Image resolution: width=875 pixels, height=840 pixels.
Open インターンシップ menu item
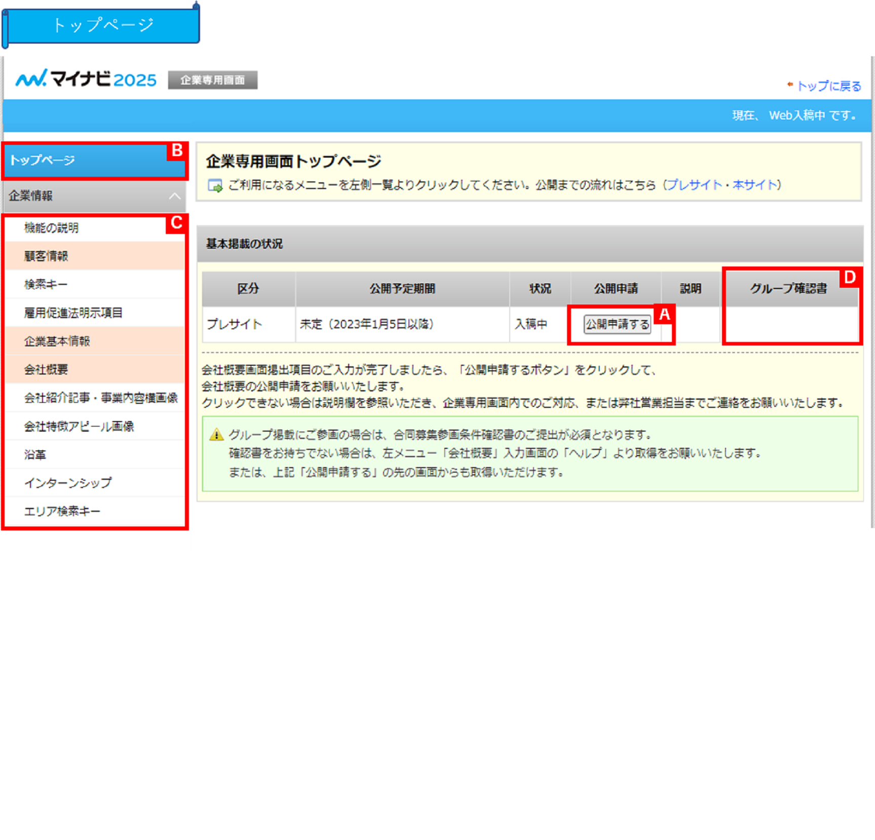[x=95, y=483]
